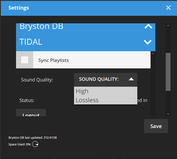
Task: Close the Settings dialog
Action: tap(168, 8)
